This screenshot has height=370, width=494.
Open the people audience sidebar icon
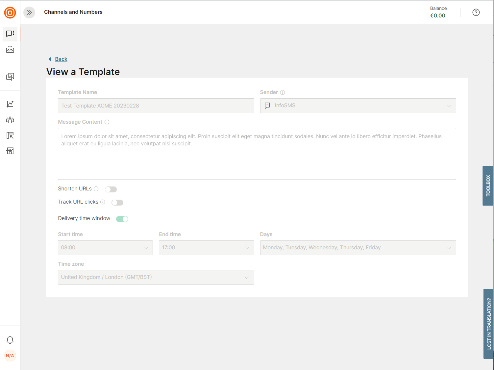click(10, 120)
